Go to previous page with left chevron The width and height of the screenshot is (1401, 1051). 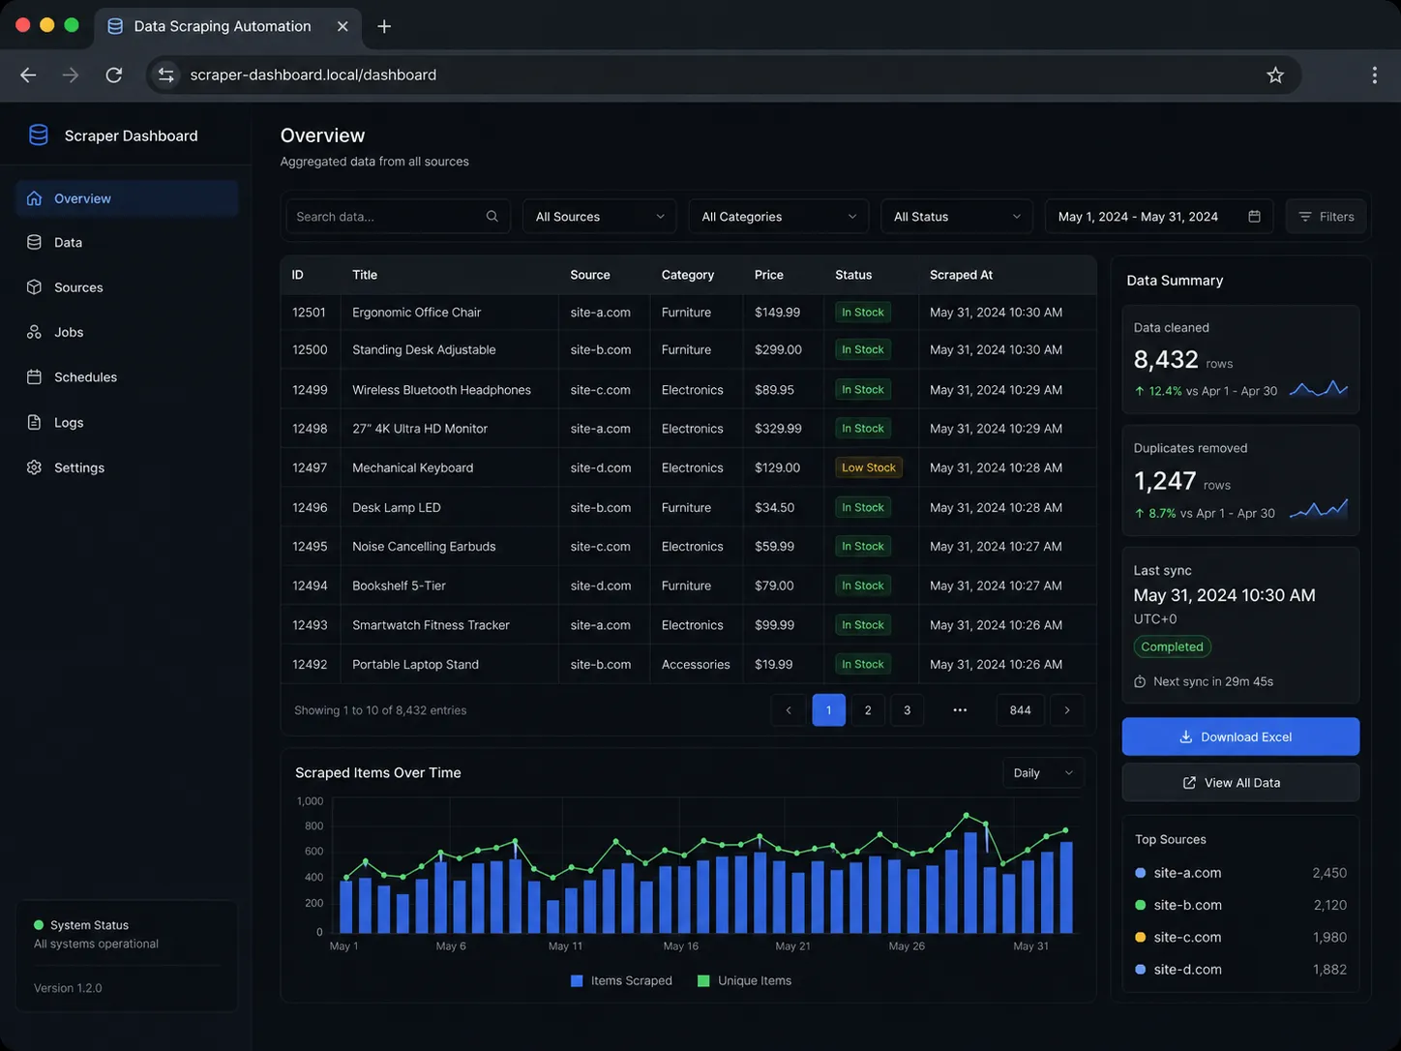(789, 710)
